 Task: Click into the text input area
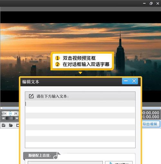[80, 124]
